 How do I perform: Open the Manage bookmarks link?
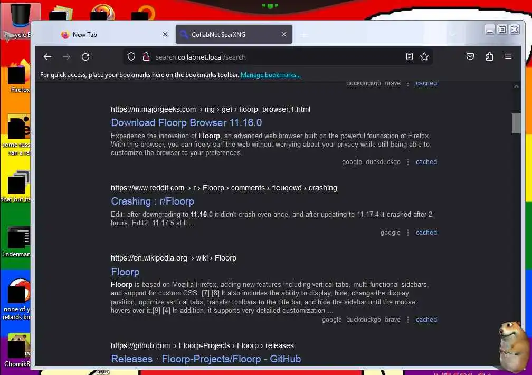(270, 75)
